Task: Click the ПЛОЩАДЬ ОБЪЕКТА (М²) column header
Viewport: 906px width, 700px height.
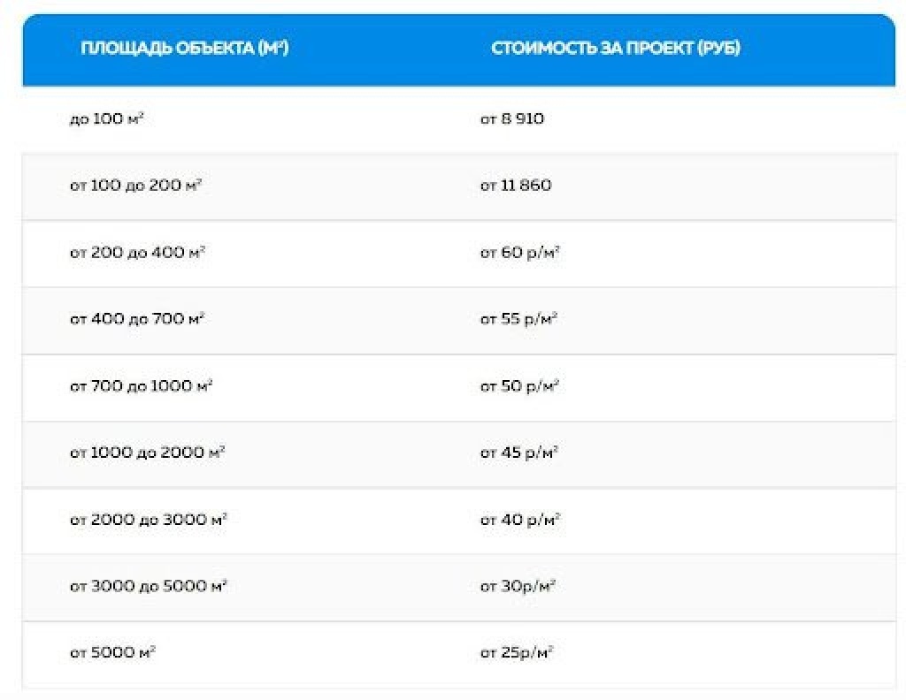Action: tap(184, 49)
